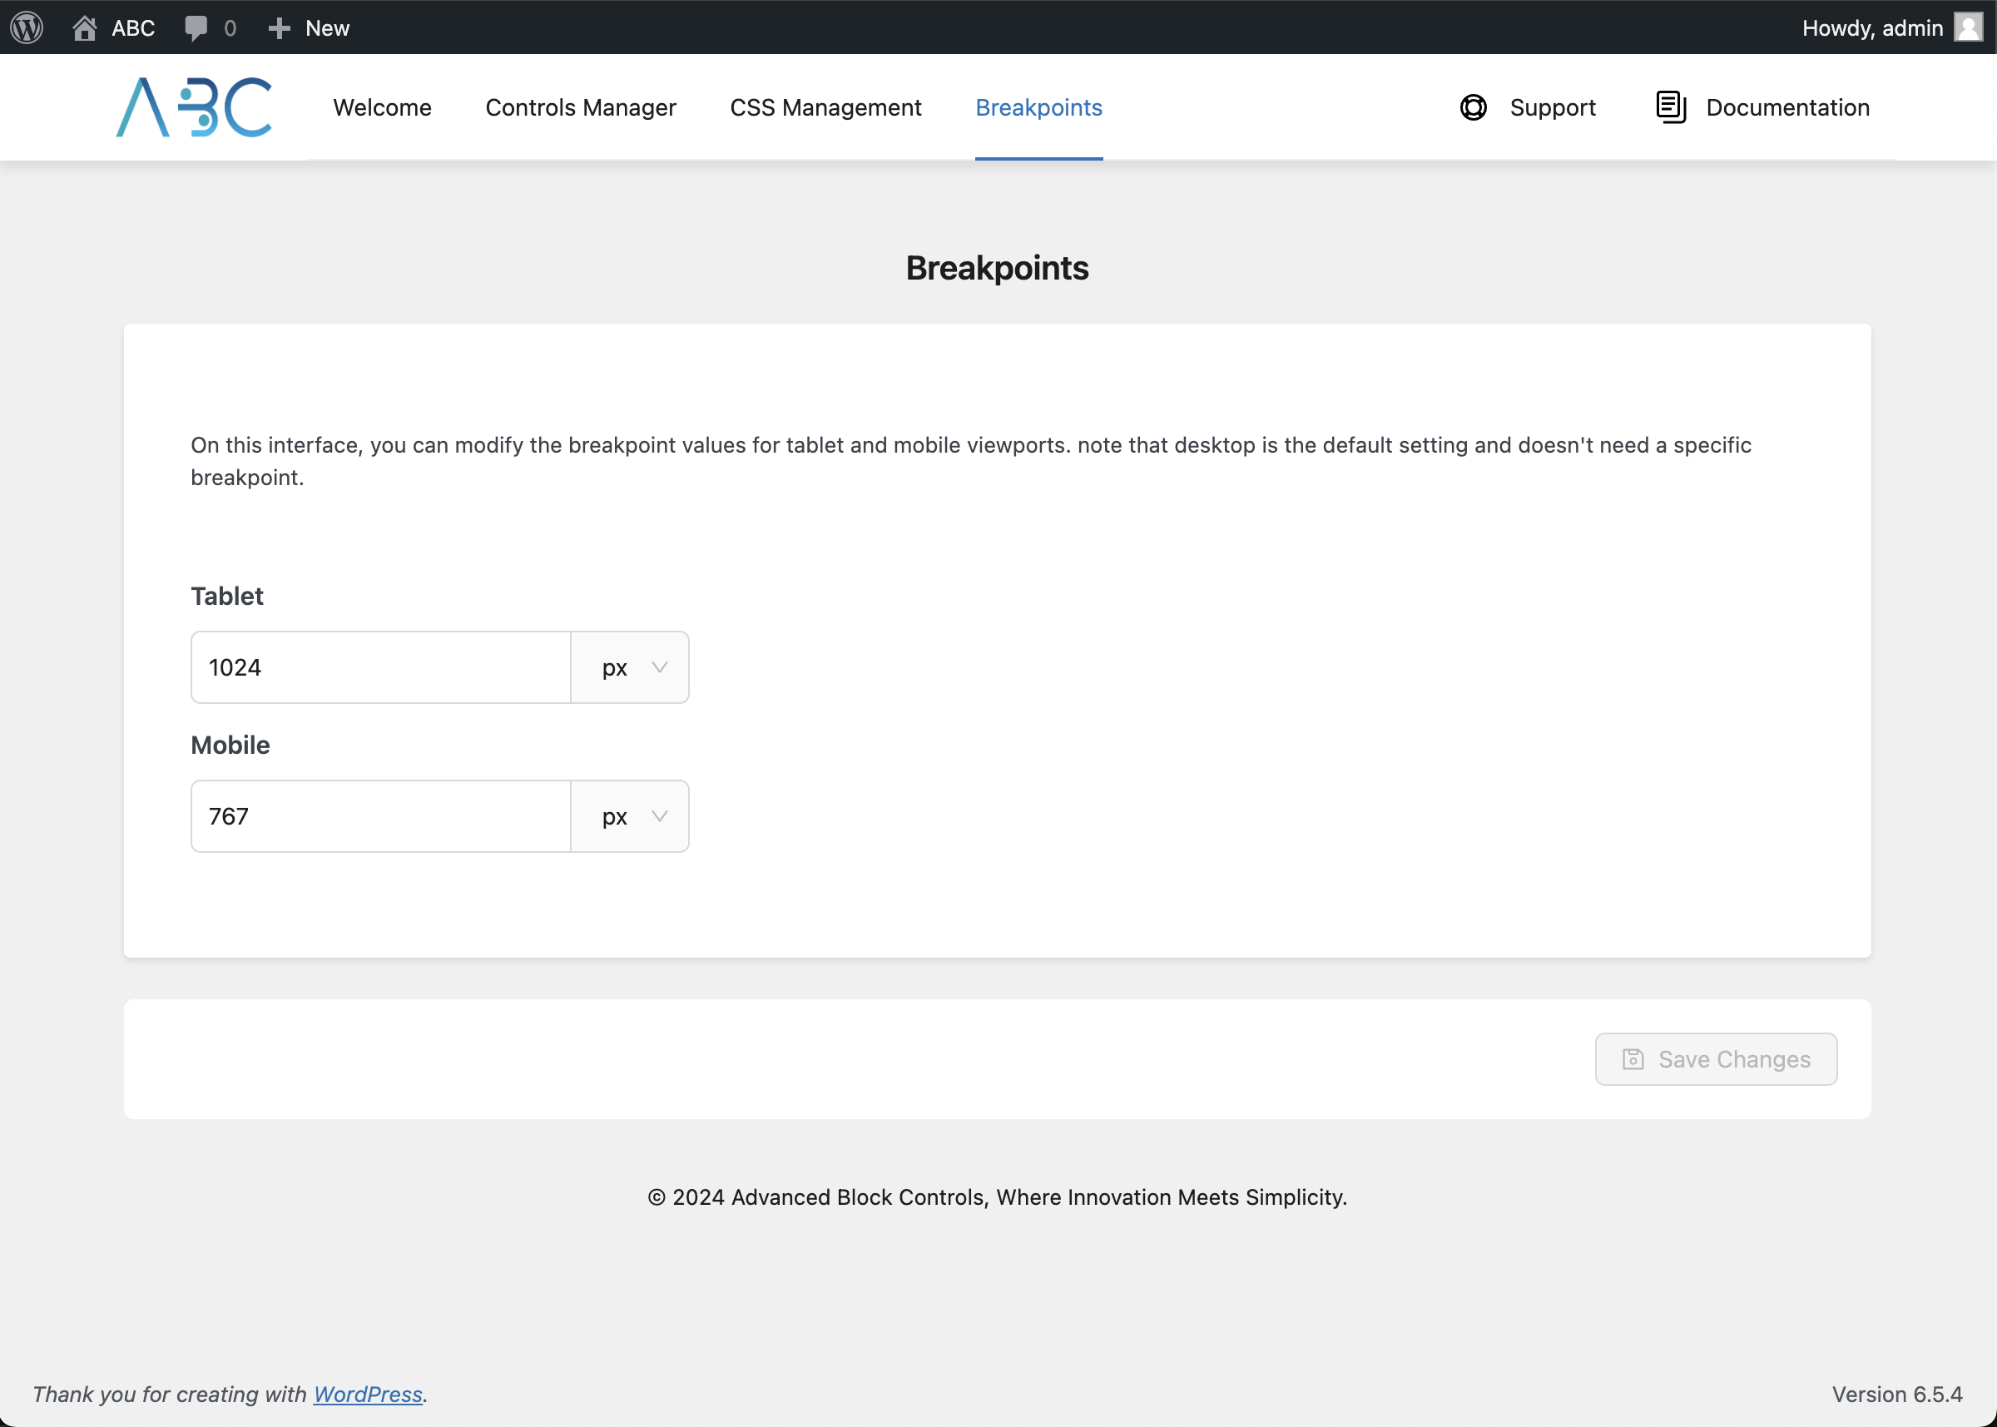Go to CSS Management tab
1997x1427 pixels.
point(826,107)
